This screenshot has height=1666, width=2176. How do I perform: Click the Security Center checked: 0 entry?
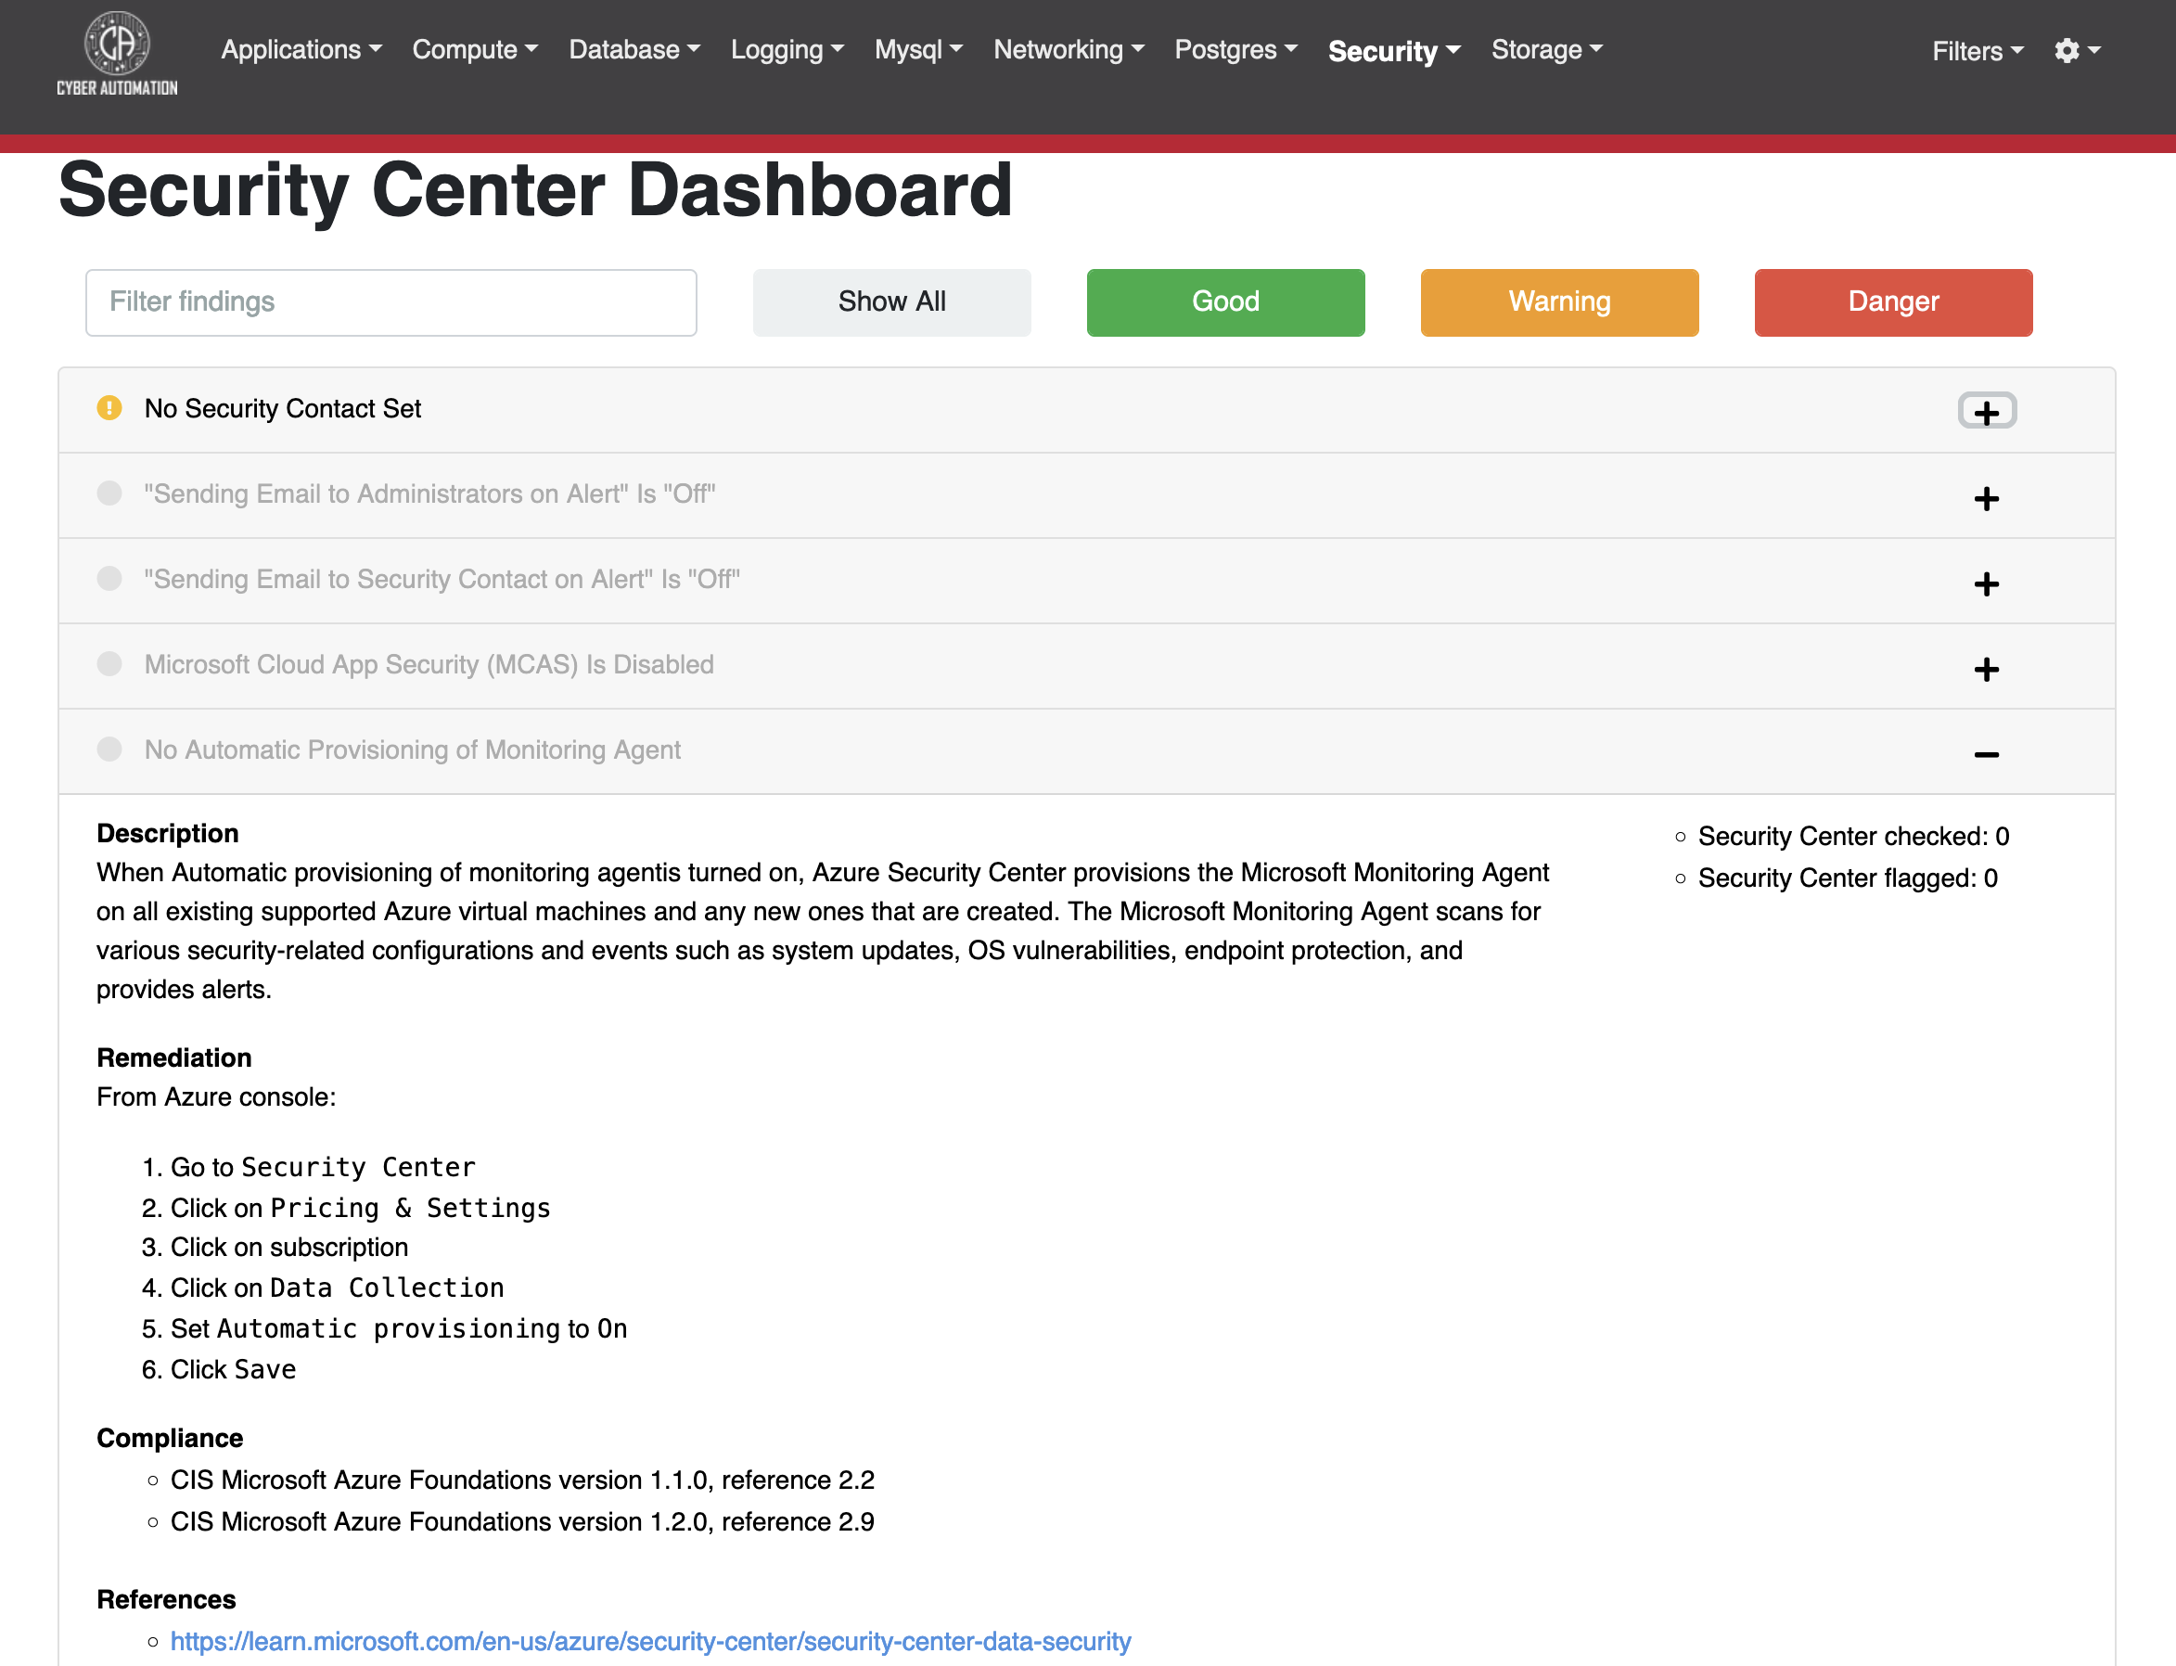click(1853, 836)
